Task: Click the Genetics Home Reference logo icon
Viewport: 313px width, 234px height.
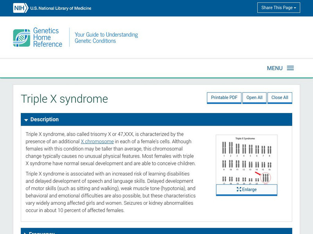Action: click(x=22, y=38)
